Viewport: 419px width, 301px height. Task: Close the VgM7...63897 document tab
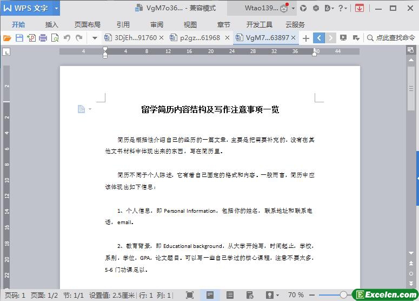[x=293, y=38]
